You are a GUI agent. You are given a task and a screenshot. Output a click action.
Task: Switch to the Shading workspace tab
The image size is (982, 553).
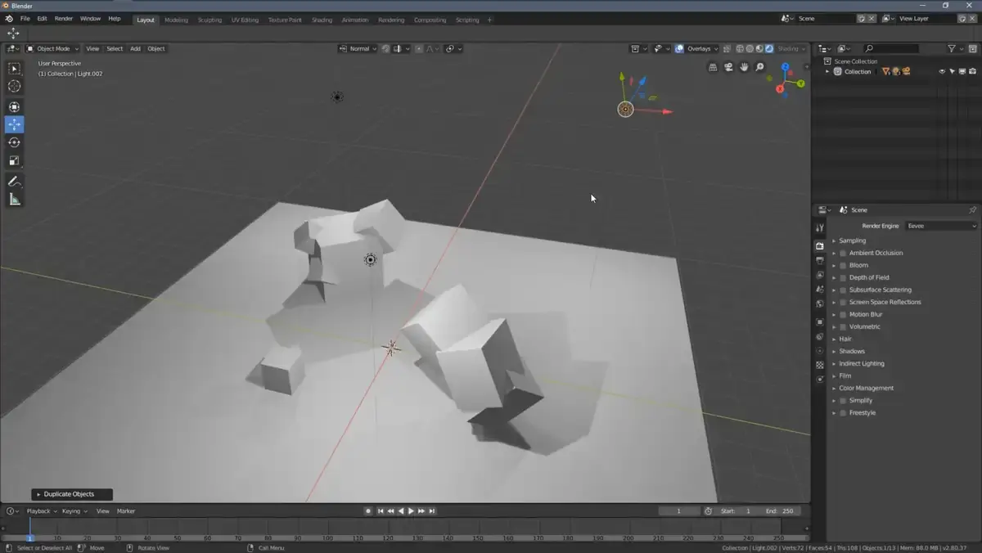click(x=322, y=20)
